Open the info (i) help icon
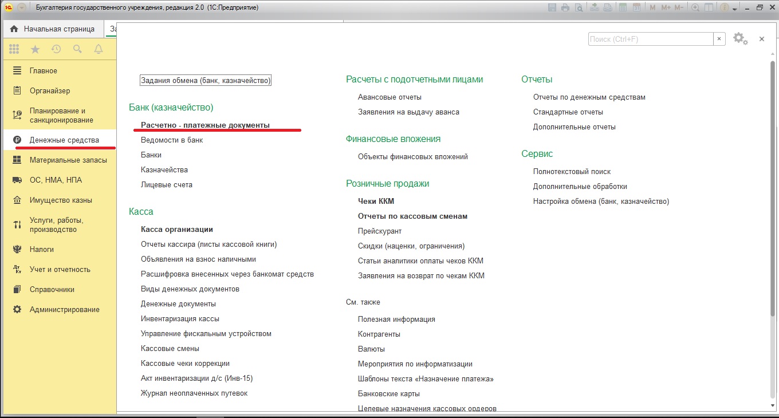Image resolution: width=779 pixels, height=418 pixels. click(724, 8)
